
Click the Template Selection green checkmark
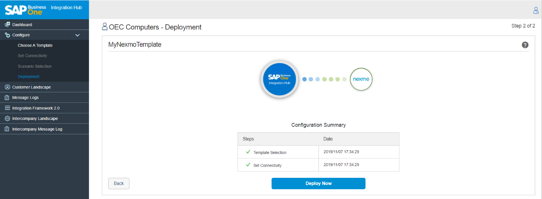point(248,152)
